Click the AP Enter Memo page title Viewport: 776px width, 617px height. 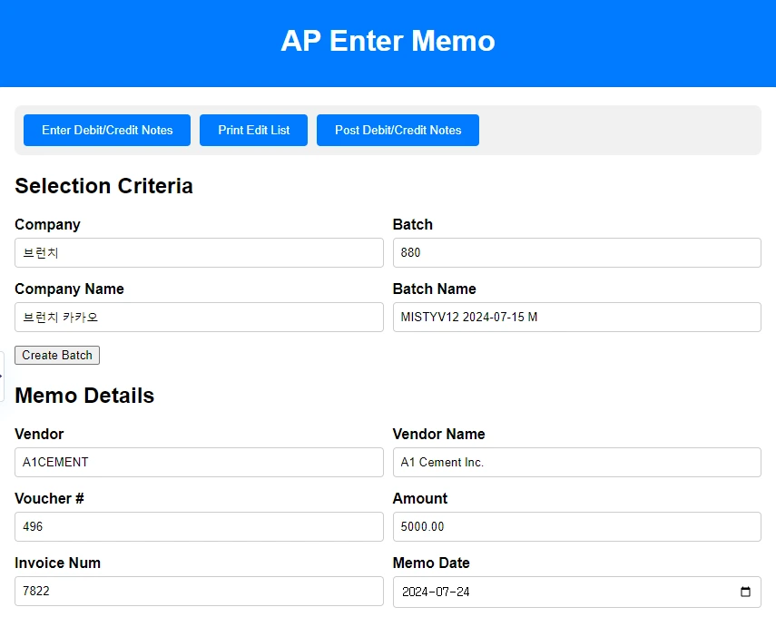(x=388, y=41)
